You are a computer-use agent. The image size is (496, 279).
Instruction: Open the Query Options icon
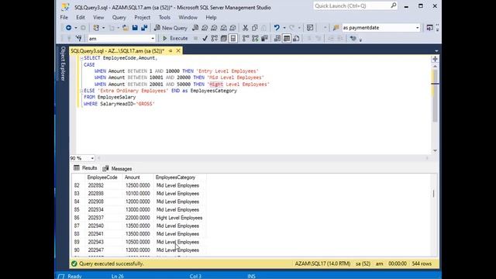pos(224,39)
